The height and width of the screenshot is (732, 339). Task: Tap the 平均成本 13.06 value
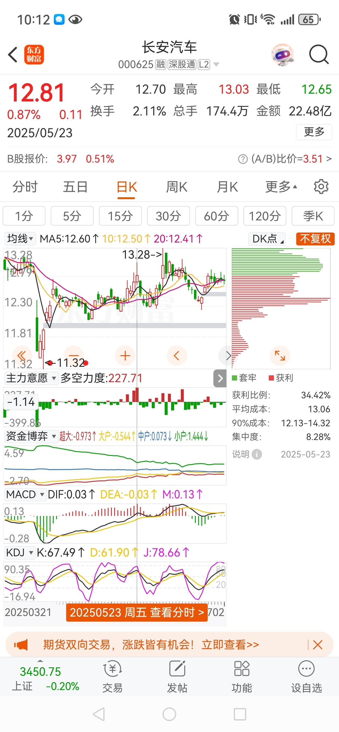pyautogui.click(x=319, y=409)
